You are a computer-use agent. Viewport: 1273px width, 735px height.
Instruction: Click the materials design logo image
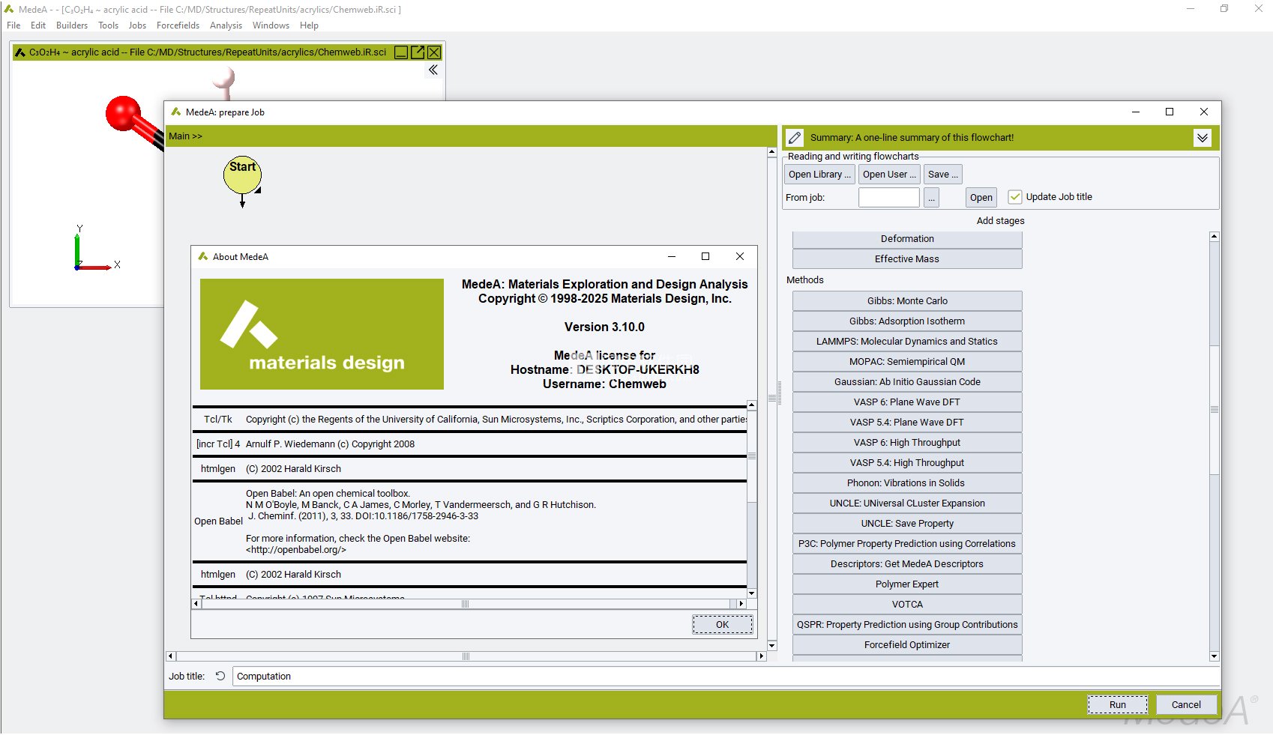coord(322,334)
